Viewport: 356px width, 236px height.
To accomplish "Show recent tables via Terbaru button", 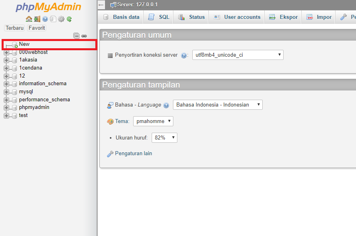I will 14,28.
